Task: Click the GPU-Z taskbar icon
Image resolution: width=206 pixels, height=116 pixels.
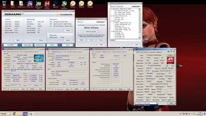Action: 31,114
